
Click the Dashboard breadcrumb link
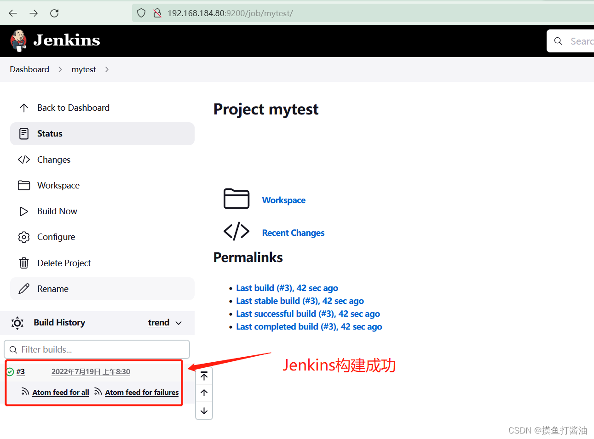pyautogui.click(x=29, y=69)
